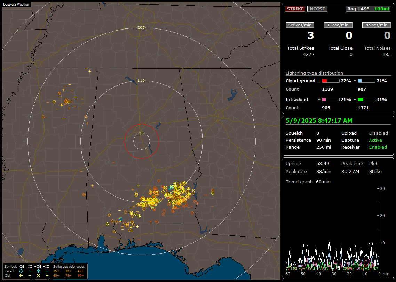Click the Cloud-ground row label

[300, 81]
